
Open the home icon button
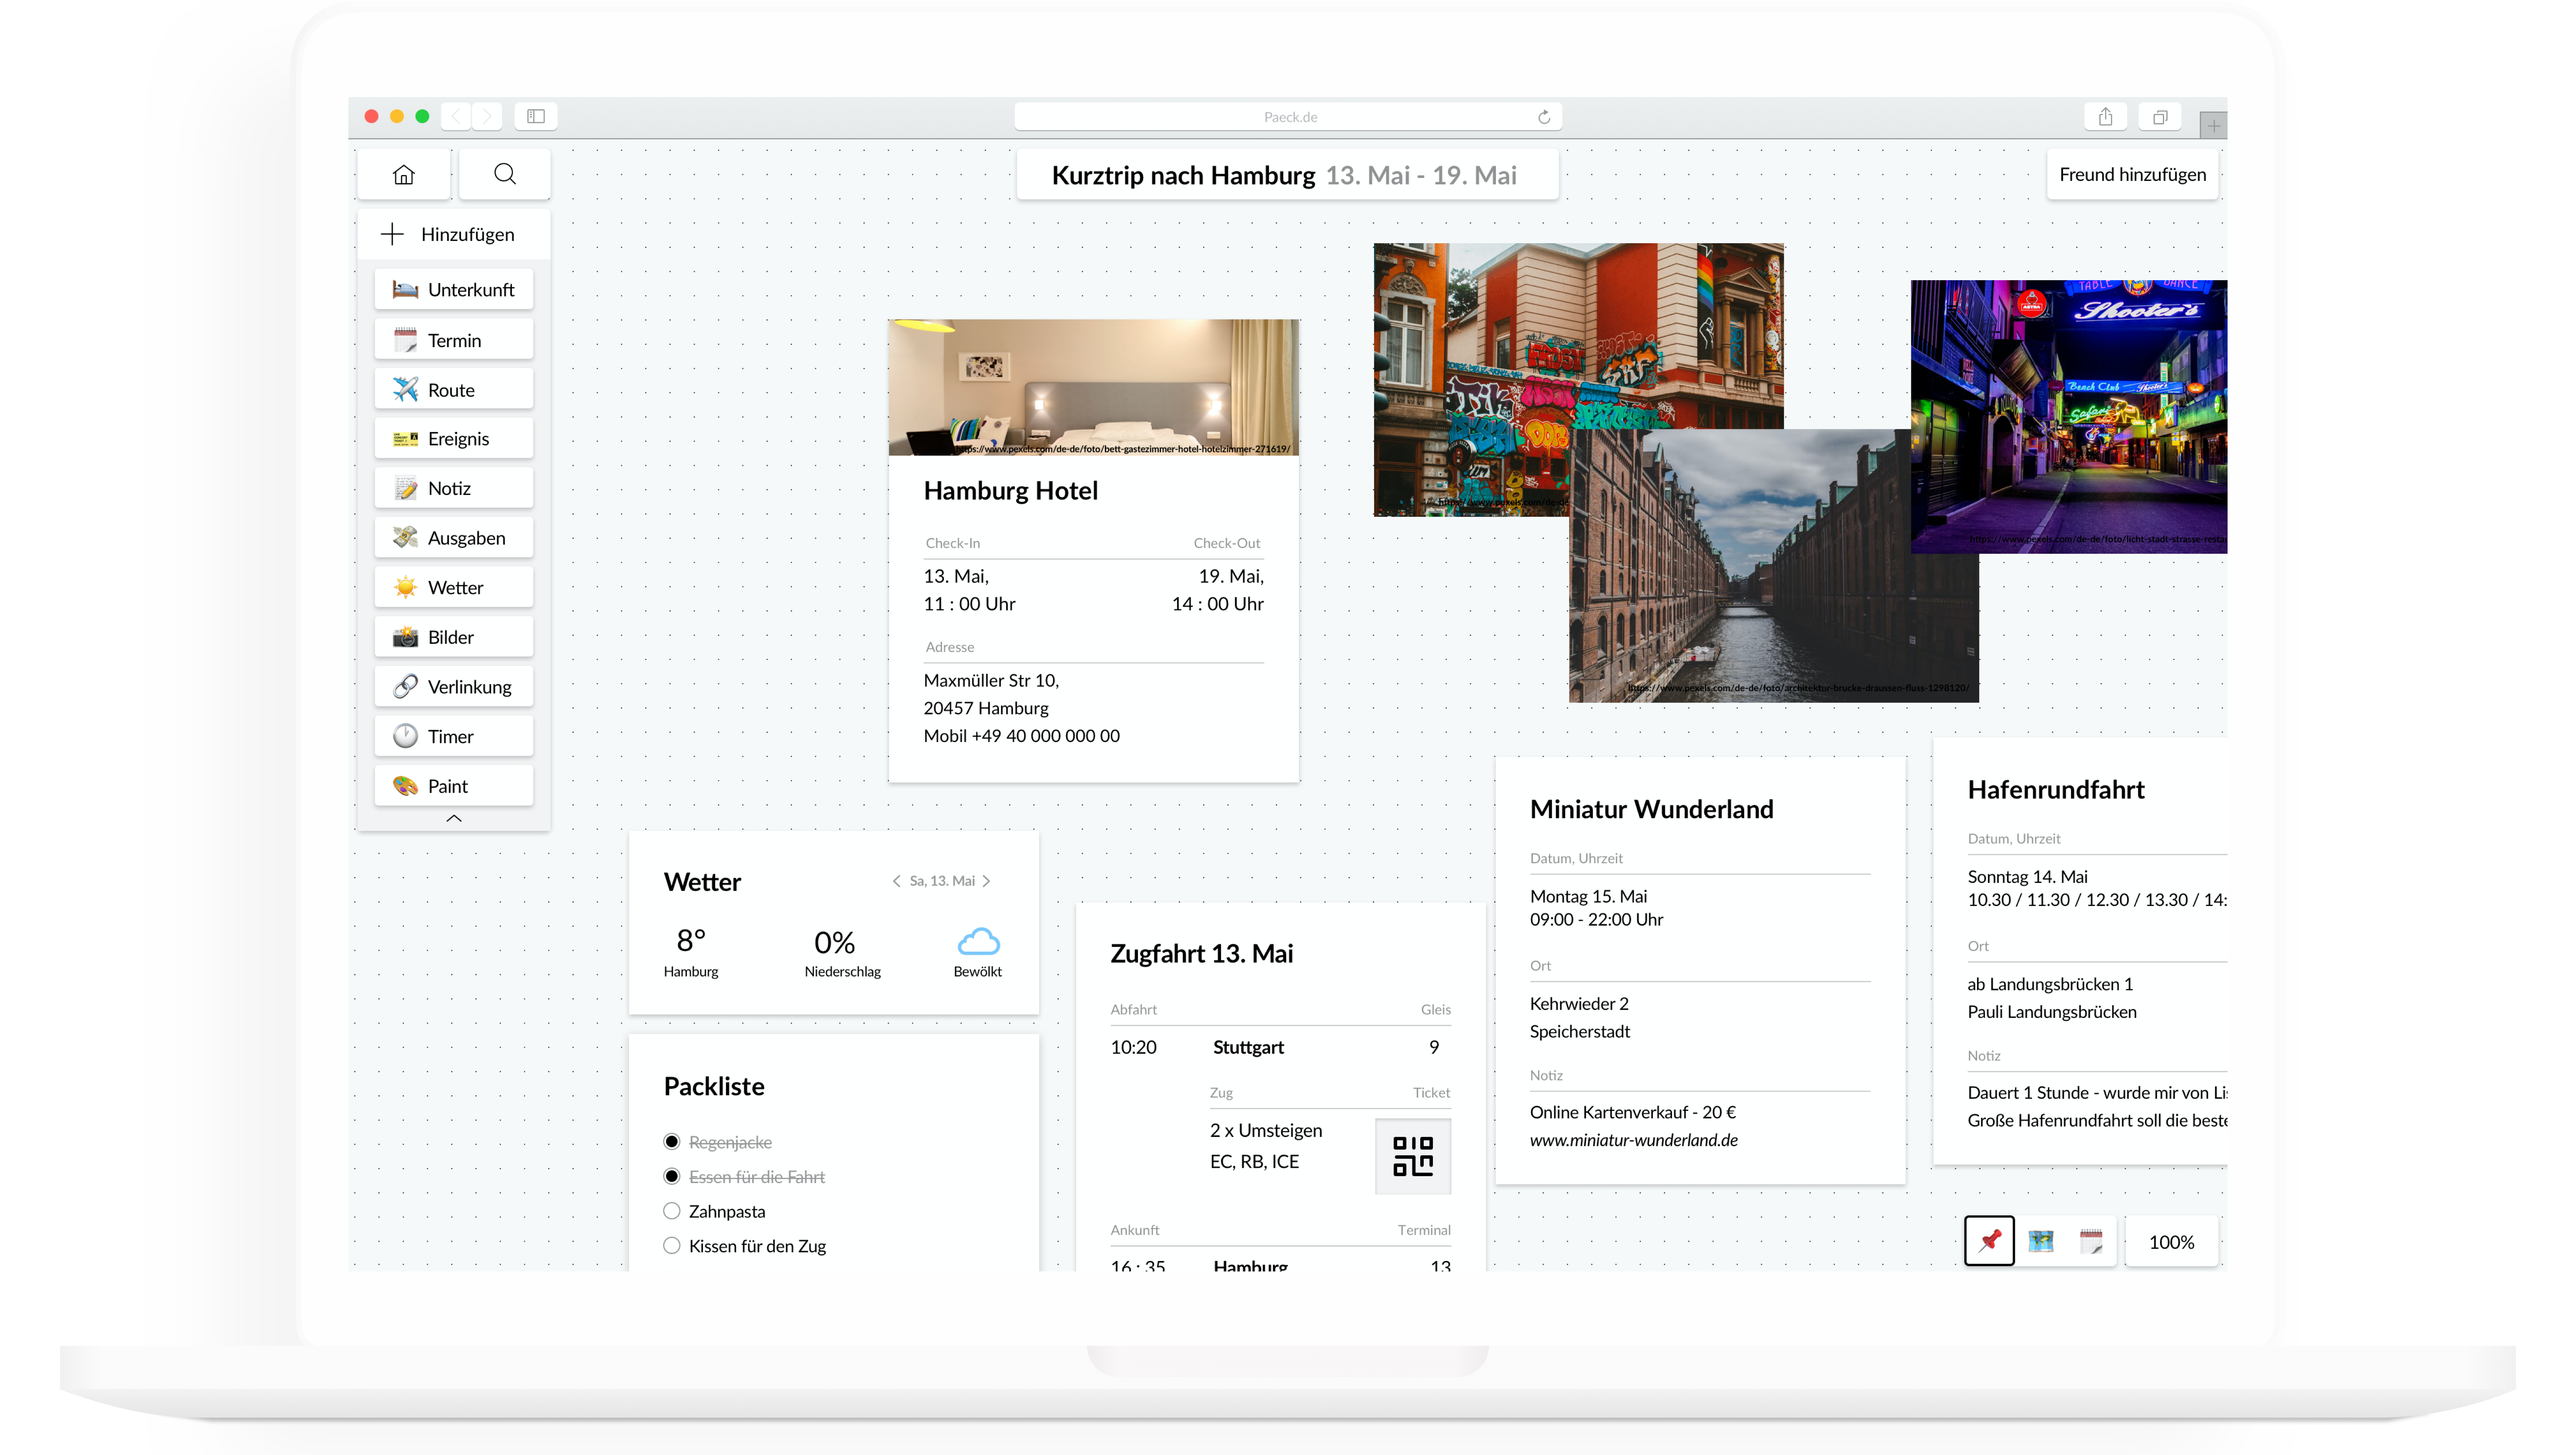coord(404,175)
